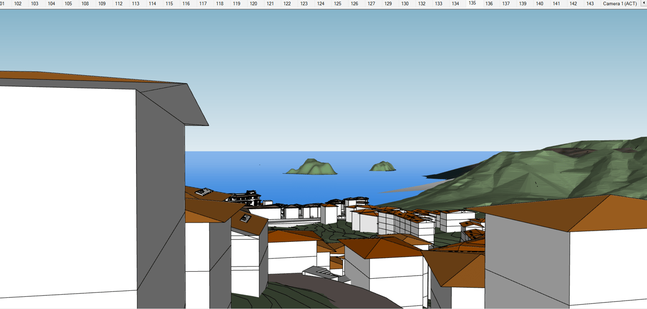This screenshot has width=647, height=309.
Task: Select the larger green island in the sea
Action: point(311,168)
